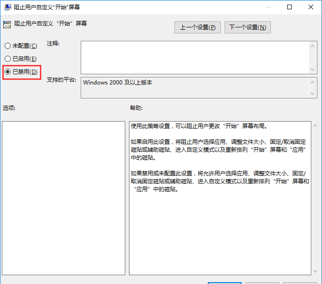Click the up arrow in 支持的平台 box
This screenshot has height=284, width=322.
313,81
